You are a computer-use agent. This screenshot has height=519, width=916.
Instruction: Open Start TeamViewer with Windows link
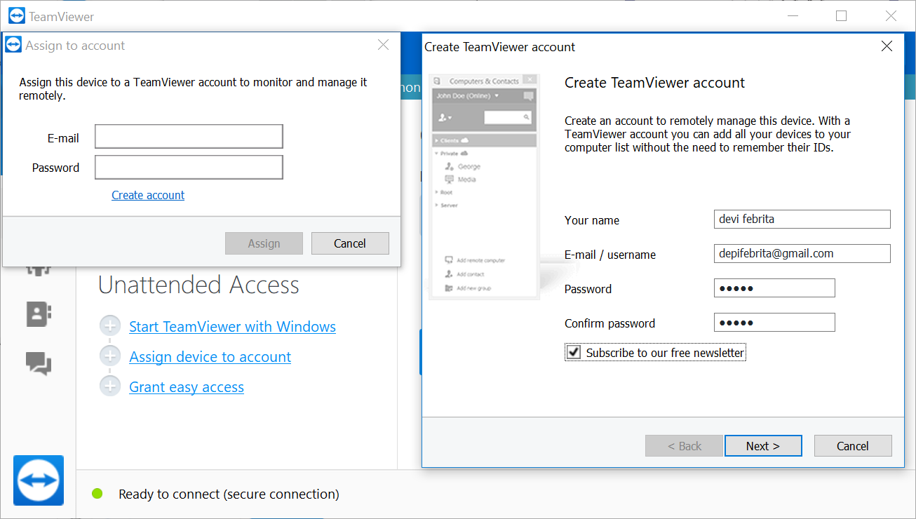pyautogui.click(x=232, y=327)
